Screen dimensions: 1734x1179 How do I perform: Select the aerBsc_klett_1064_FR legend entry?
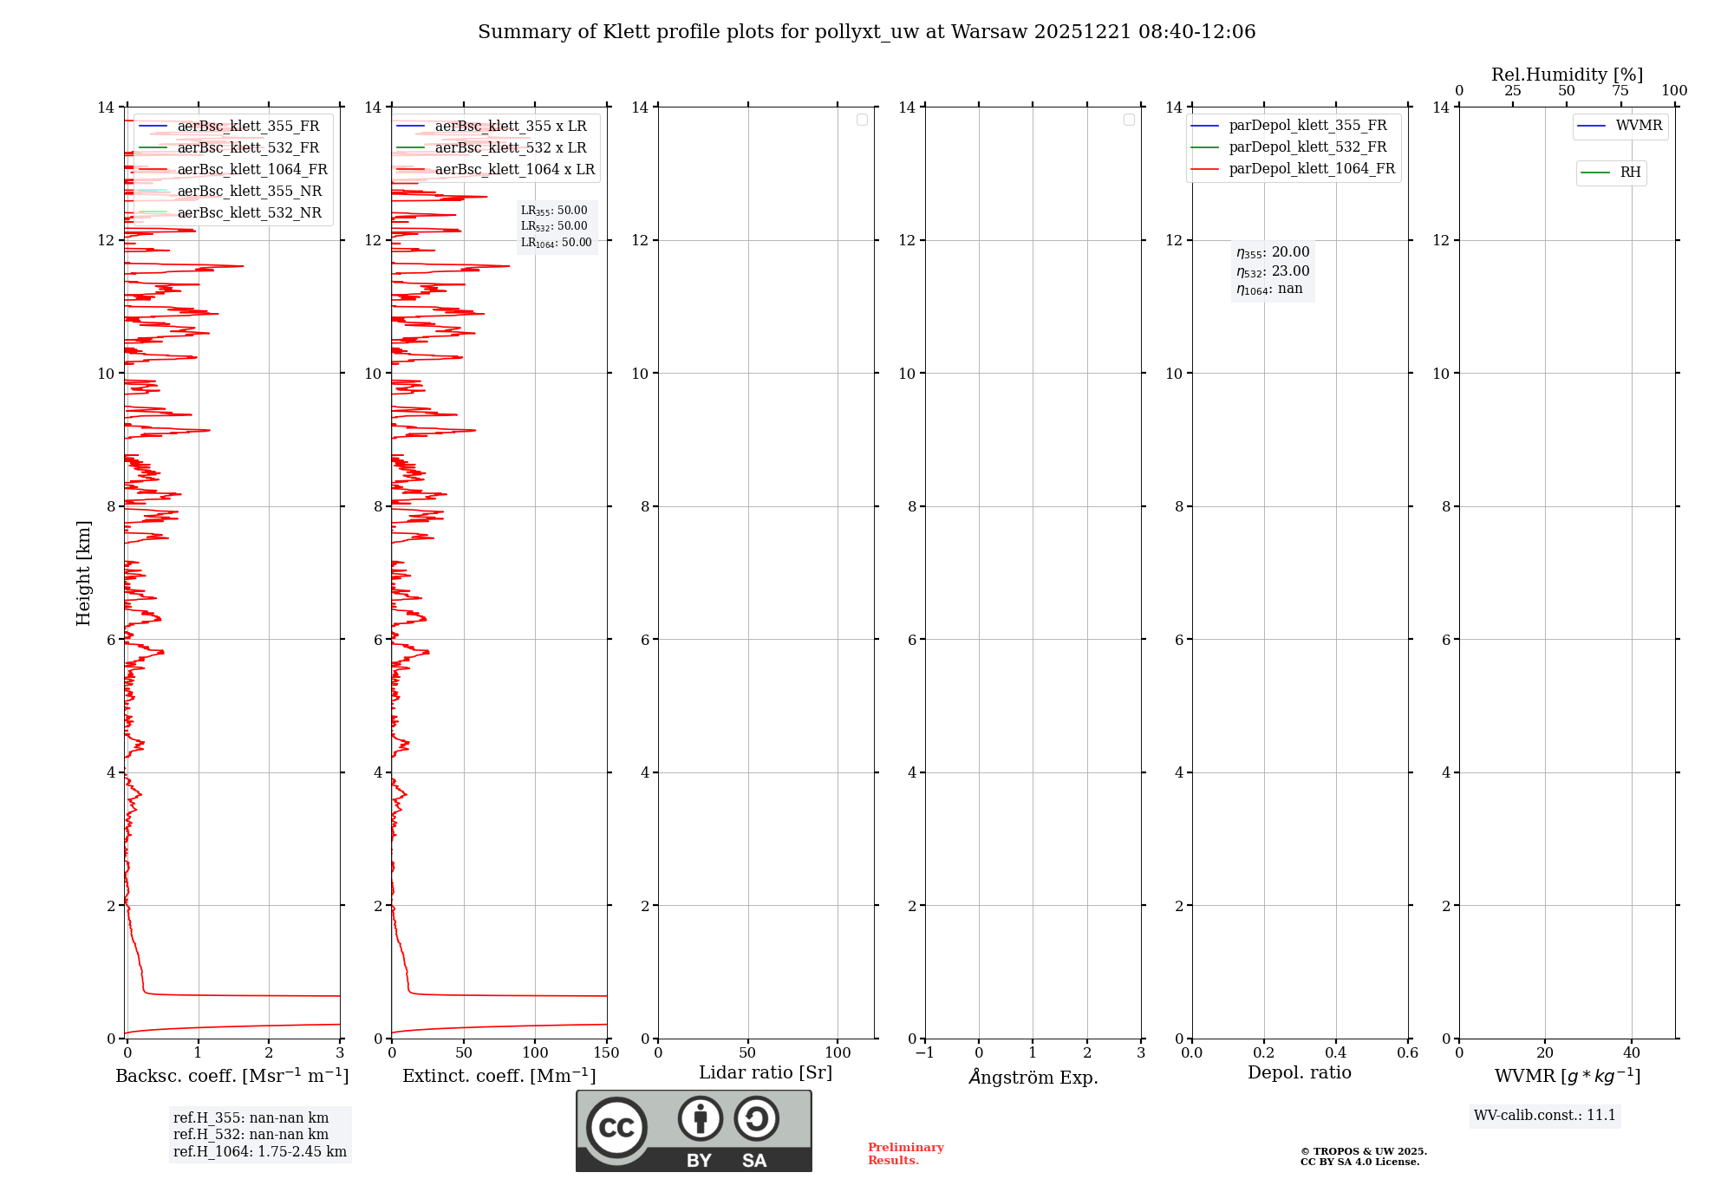click(251, 170)
